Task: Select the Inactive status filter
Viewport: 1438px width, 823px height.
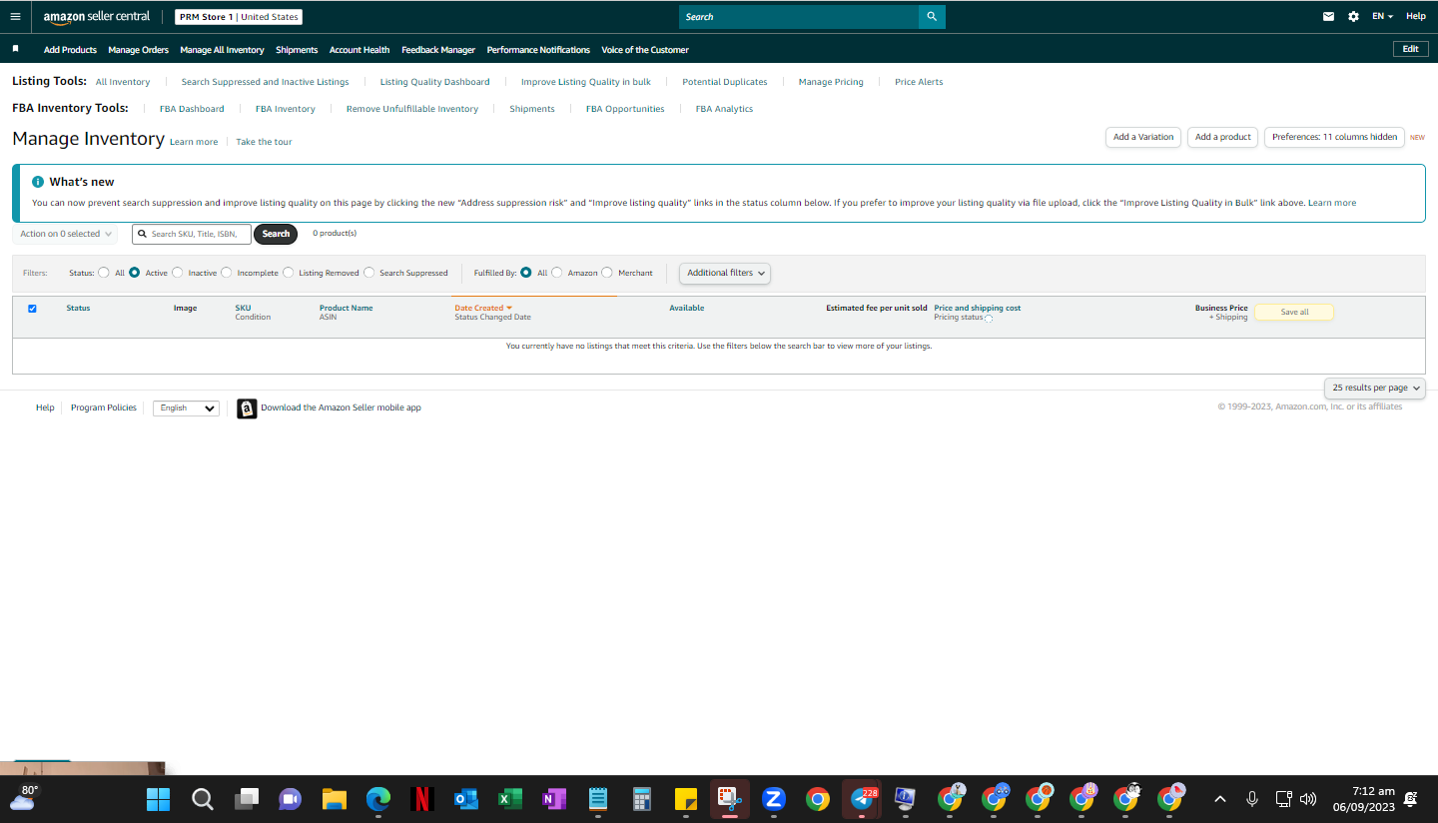Action: [178, 273]
